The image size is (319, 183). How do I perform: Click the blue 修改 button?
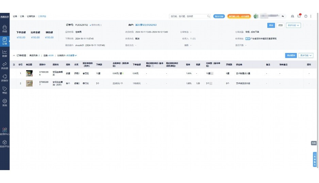pos(271,25)
